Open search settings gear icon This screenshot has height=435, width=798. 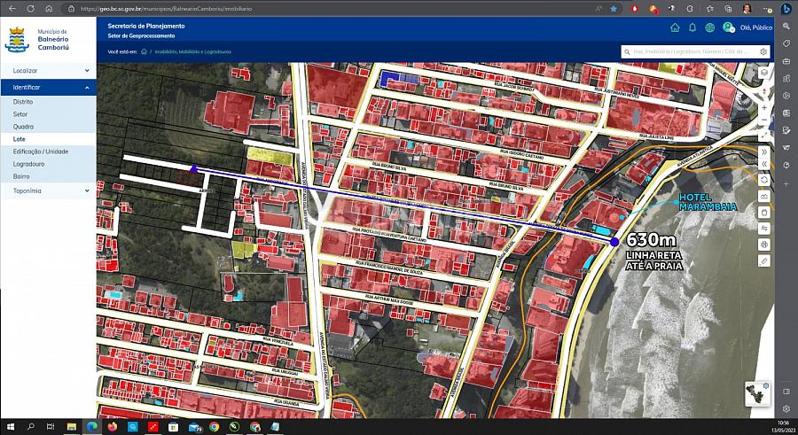click(764, 52)
